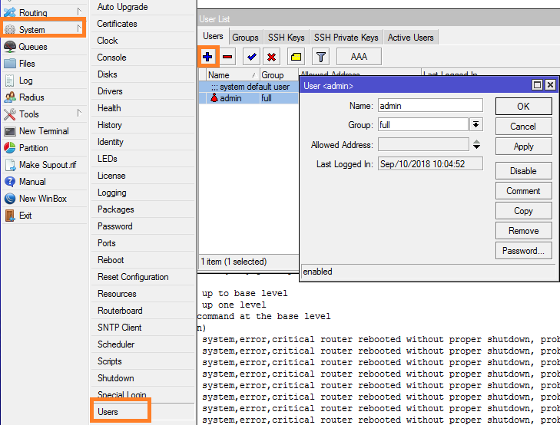The width and height of the screenshot is (560, 425).
Task: Click the Allowed Address field
Action: click(423, 144)
